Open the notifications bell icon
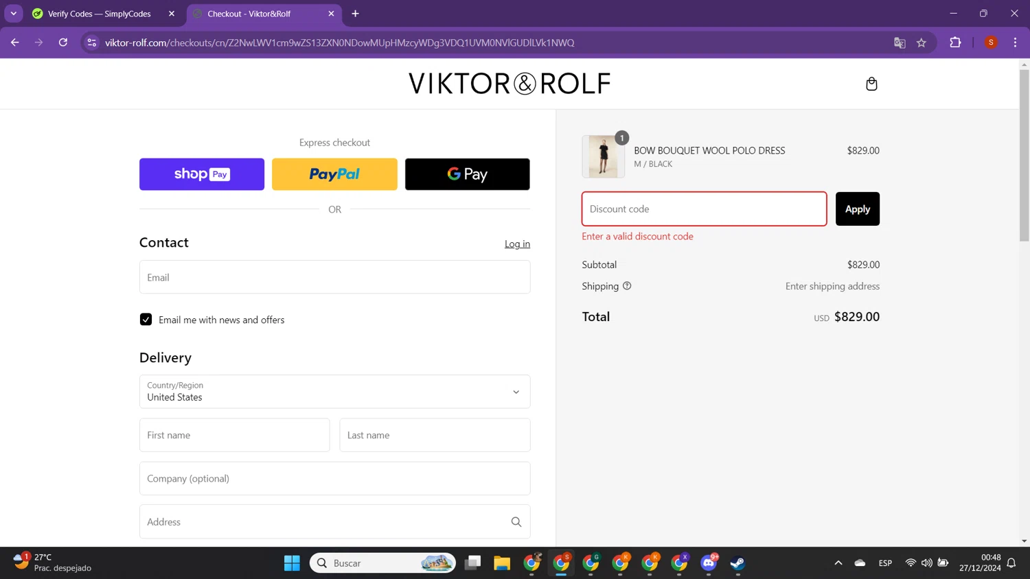Image resolution: width=1030 pixels, height=579 pixels. pyautogui.click(x=1011, y=563)
